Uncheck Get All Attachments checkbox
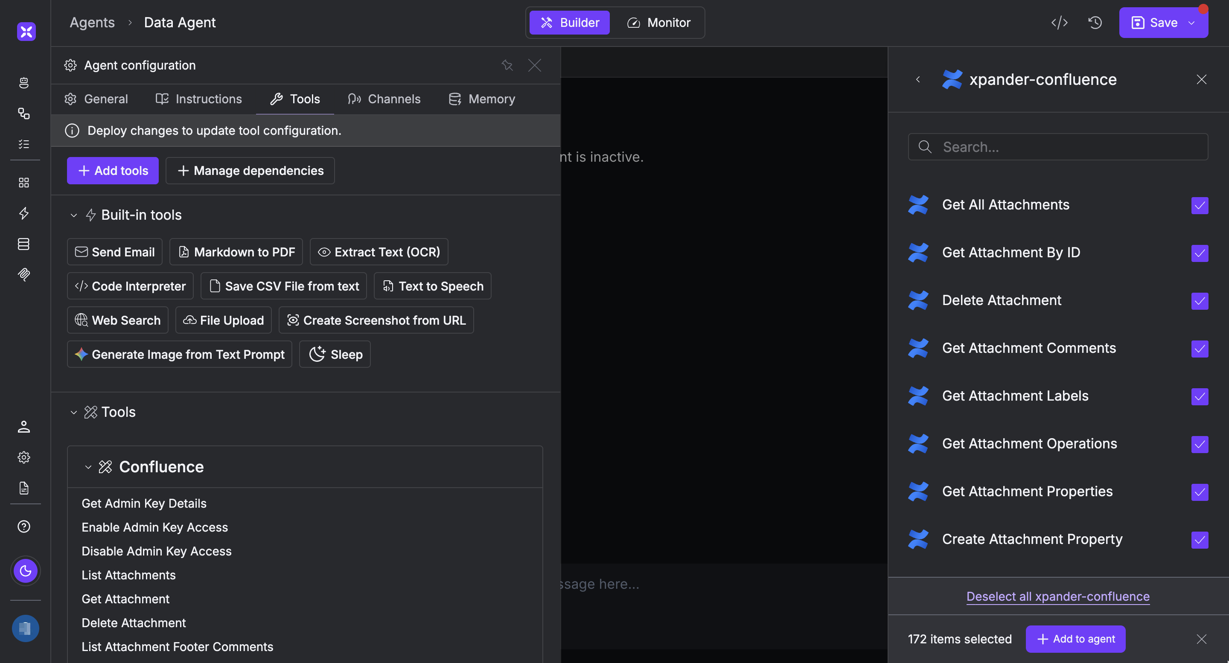1229x663 pixels. pos(1200,205)
